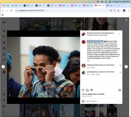This screenshot has width=131, height=117.
Task: Open Messenger icon in sidebar
Action: (x=4, y=54)
